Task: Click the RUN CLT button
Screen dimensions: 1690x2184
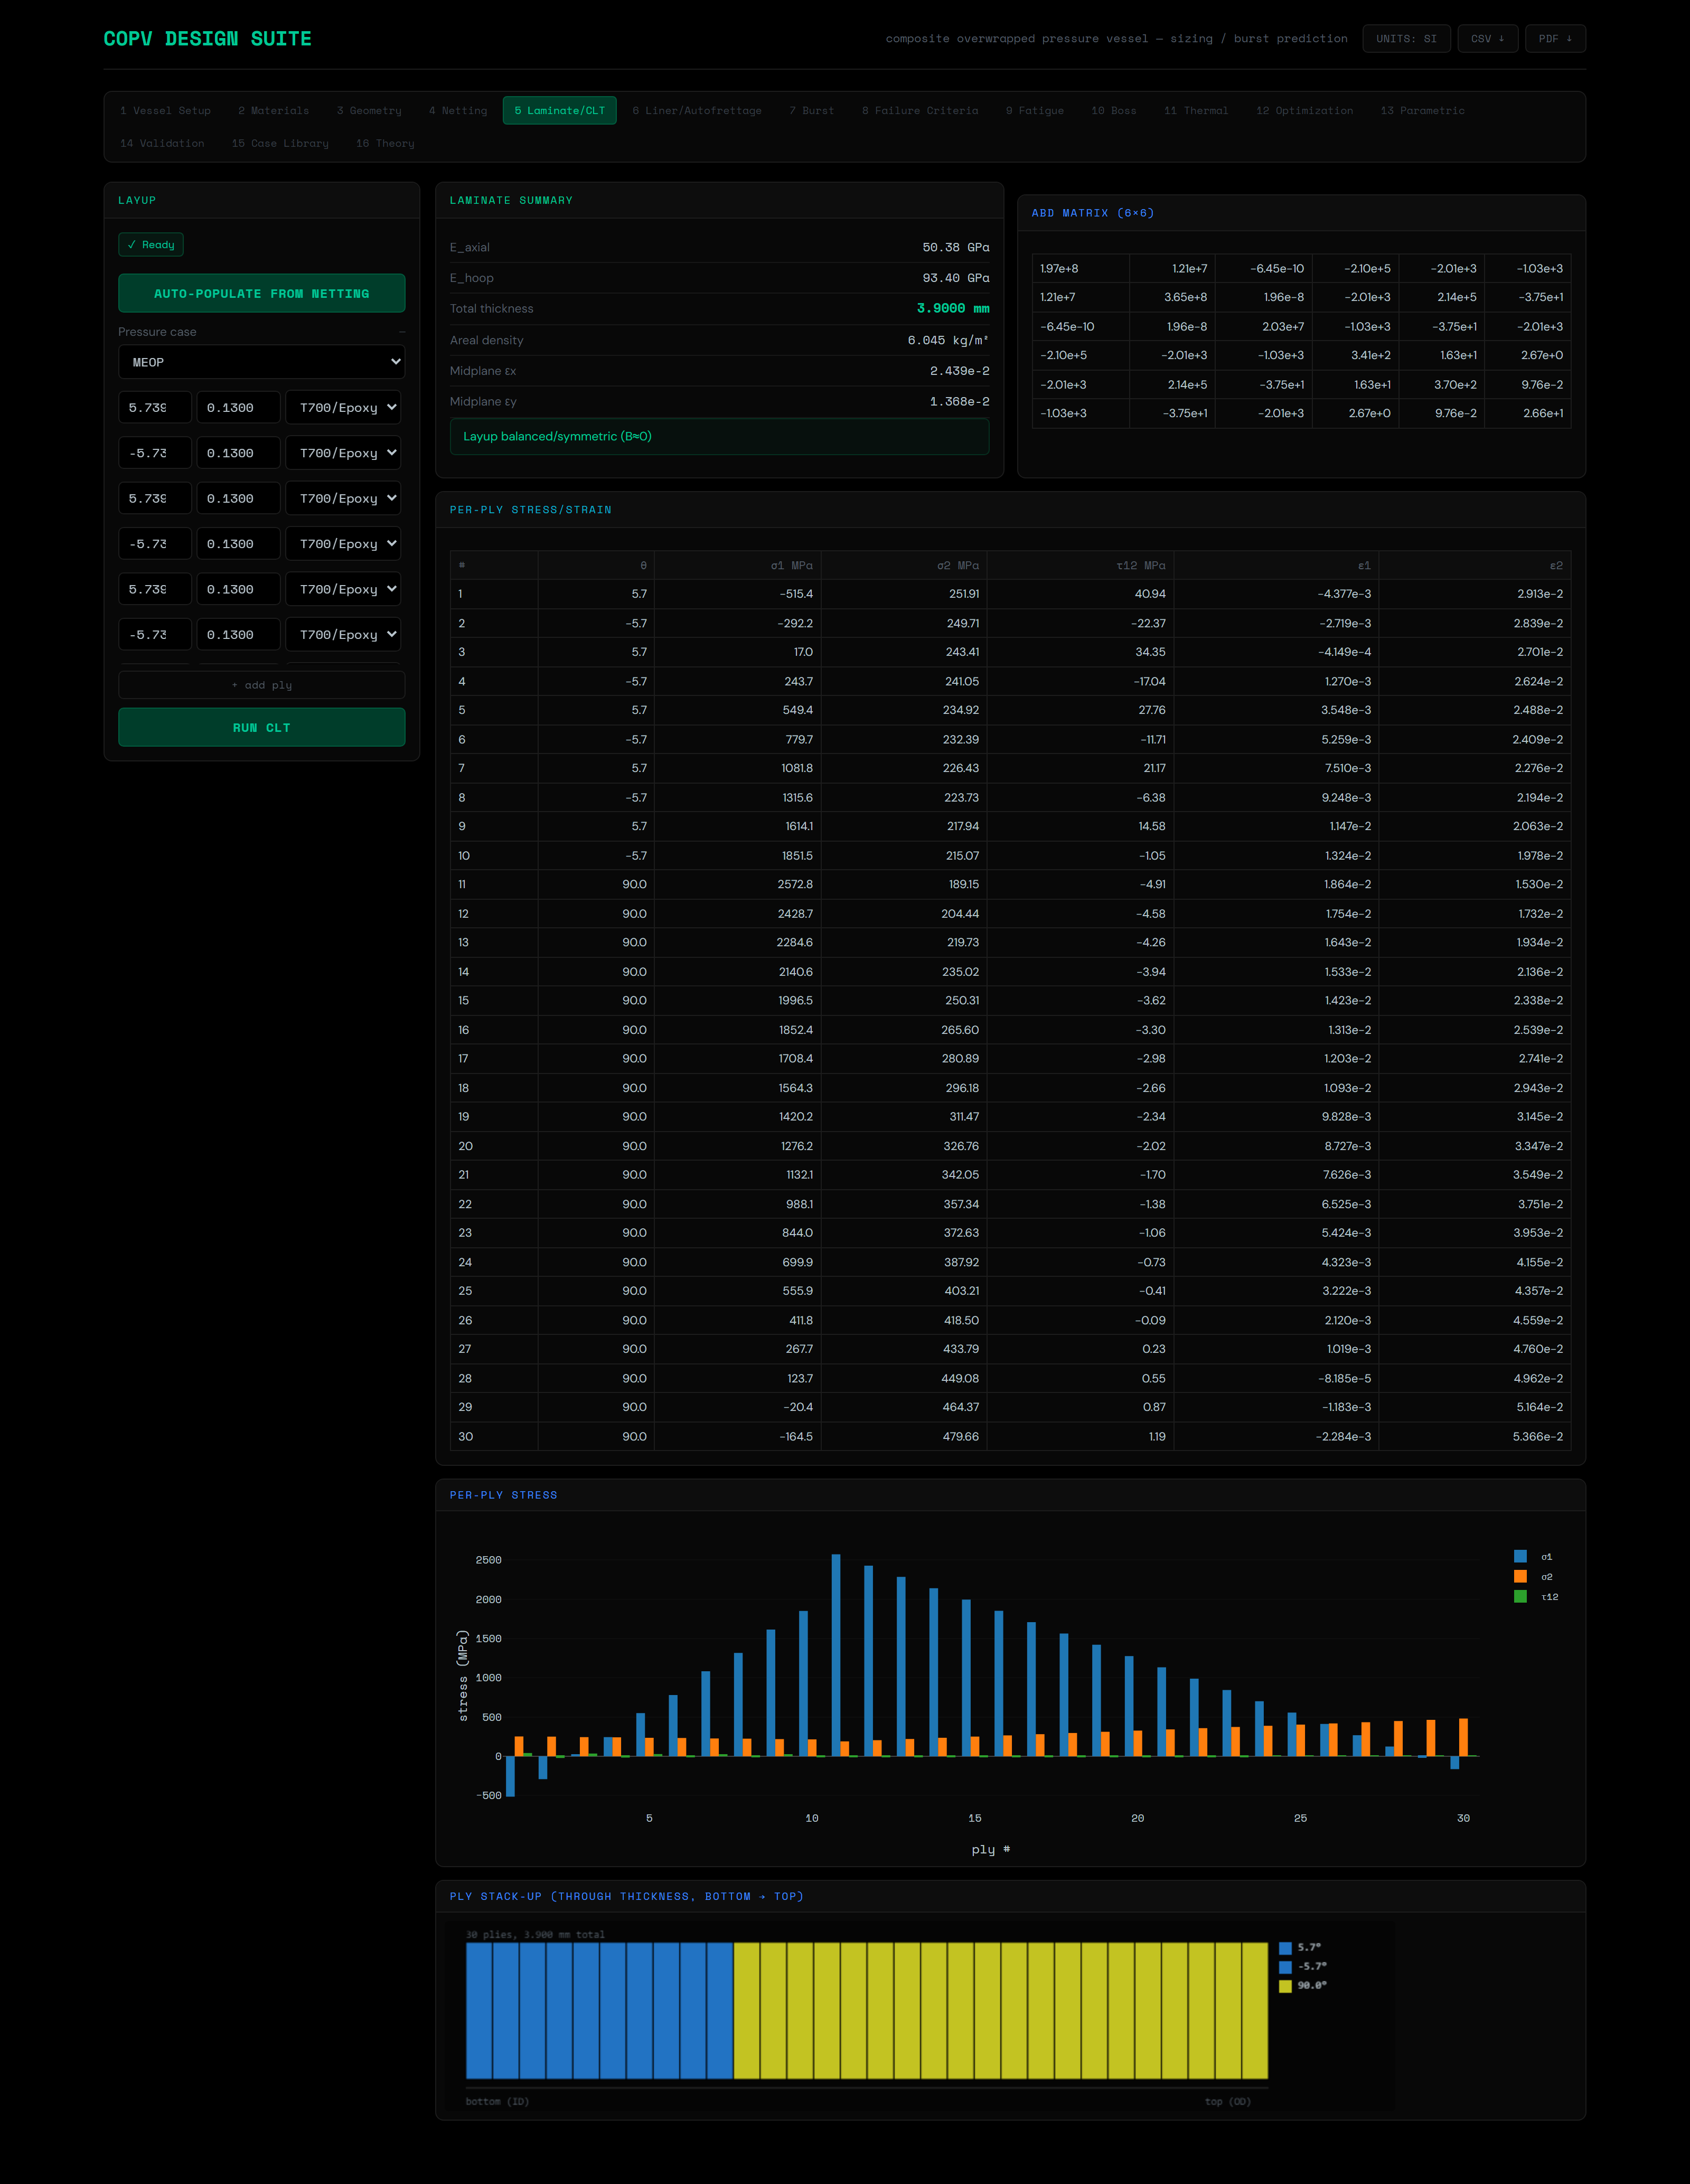Action: tap(262, 728)
